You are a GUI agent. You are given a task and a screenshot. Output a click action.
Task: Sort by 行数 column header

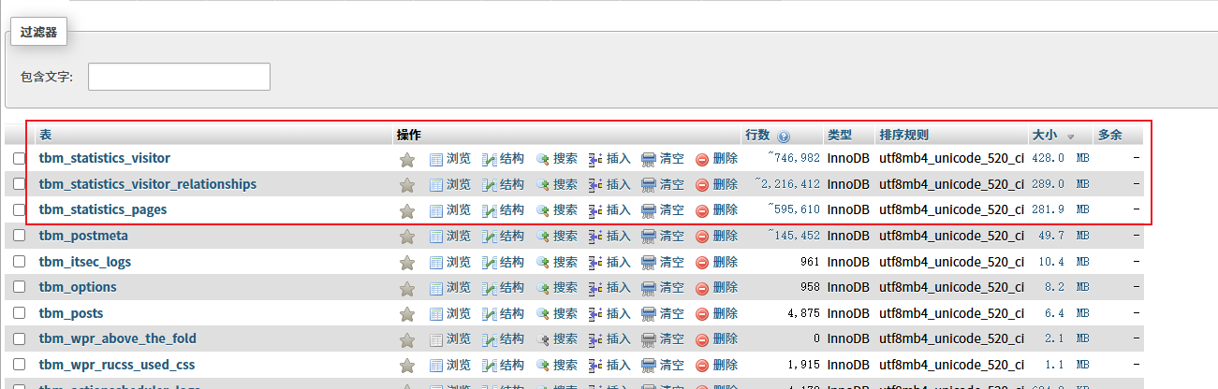point(757,135)
